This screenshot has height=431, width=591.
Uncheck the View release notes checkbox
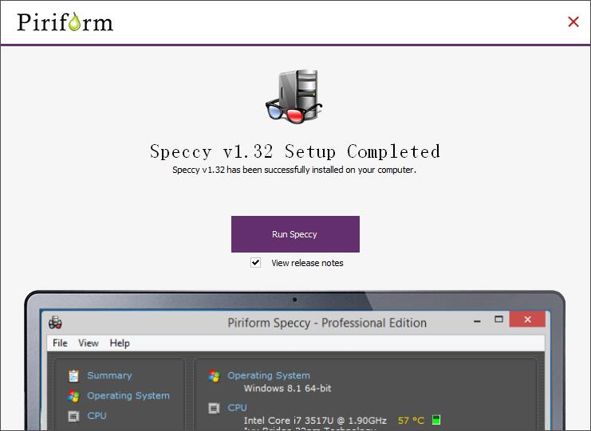255,262
